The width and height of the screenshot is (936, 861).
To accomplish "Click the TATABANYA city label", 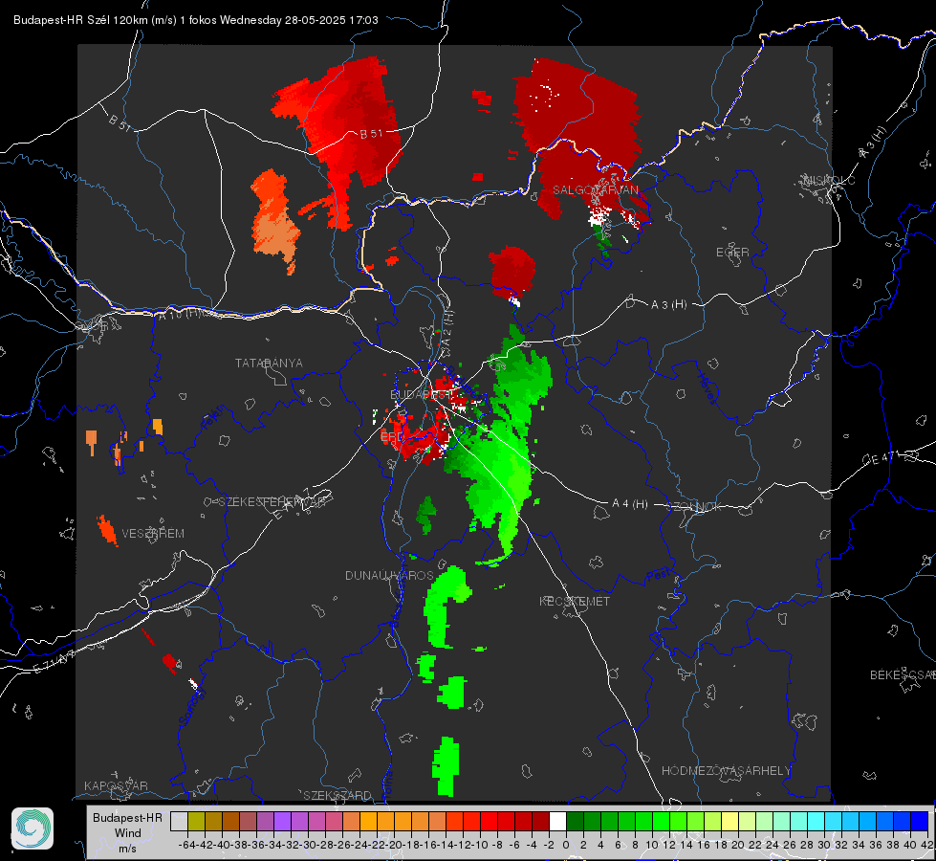I will pos(269,364).
